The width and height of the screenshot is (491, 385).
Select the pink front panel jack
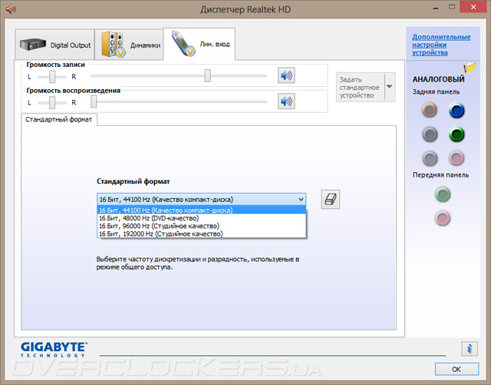(x=443, y=218)
